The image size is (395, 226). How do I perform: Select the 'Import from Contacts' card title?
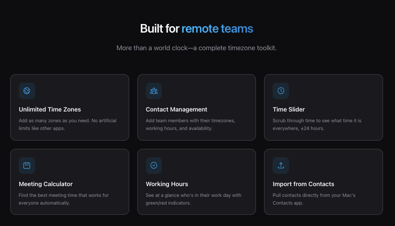coord(303,184)
